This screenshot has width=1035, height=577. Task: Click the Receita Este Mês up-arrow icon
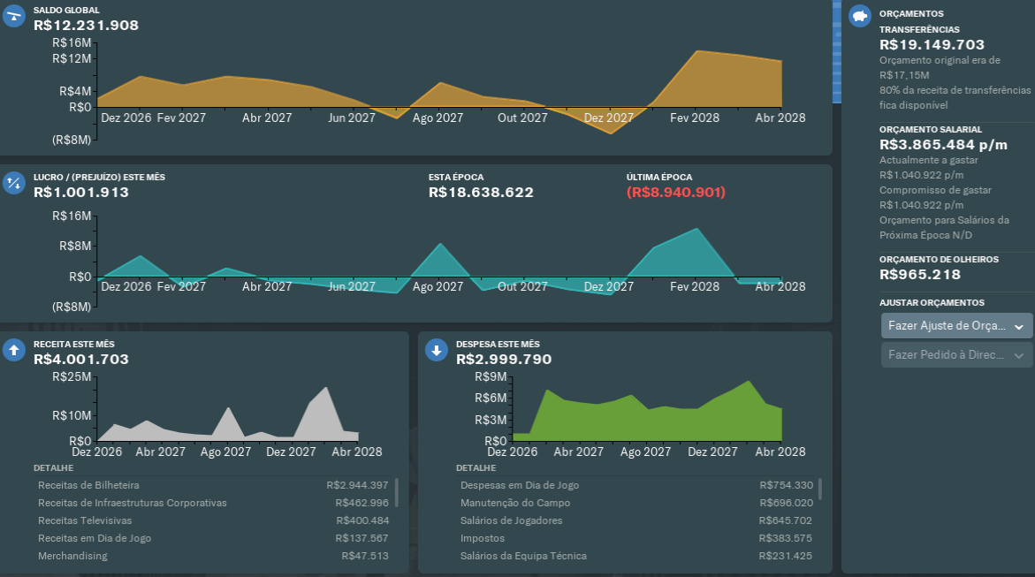pos(14,350)
